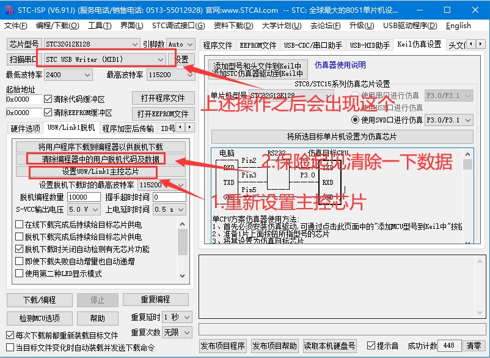Click the 下载/编程 button
This screenshot has height=358, width=490.
39,300
